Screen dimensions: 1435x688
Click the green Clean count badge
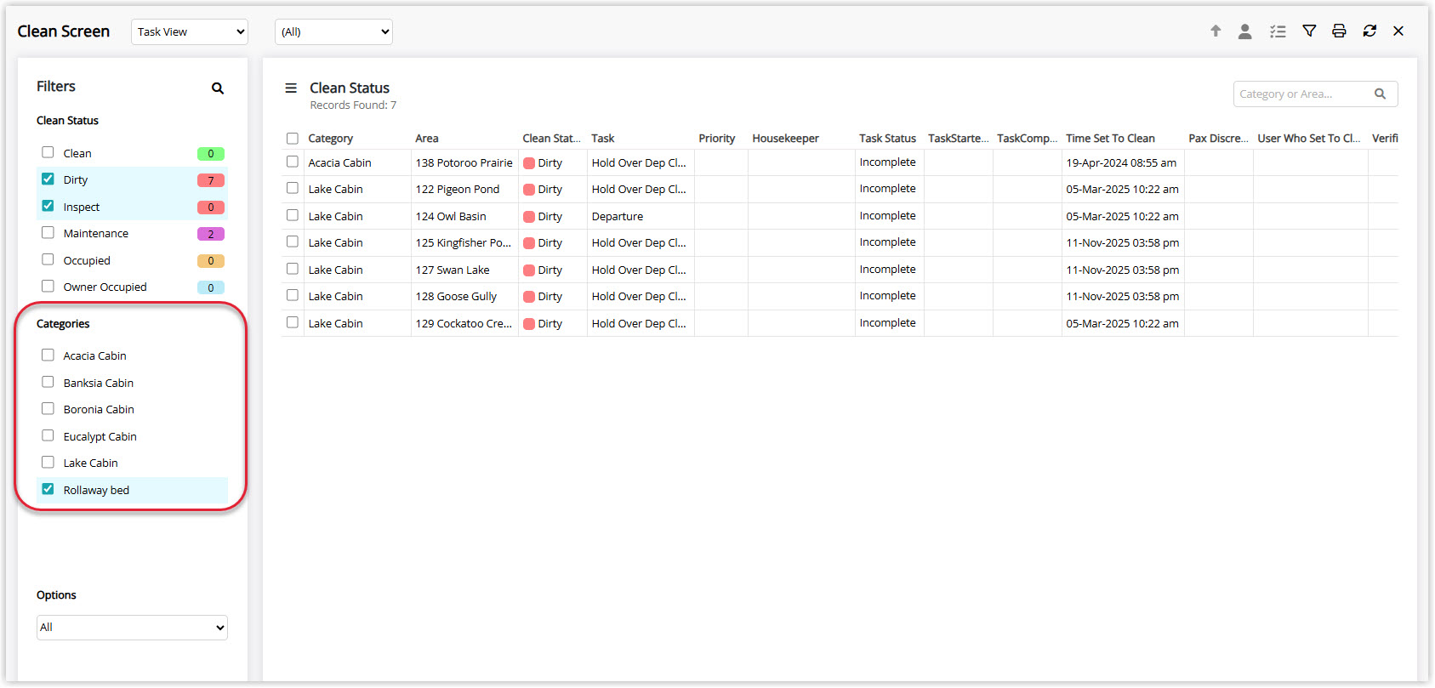click(x=211, y=154)
